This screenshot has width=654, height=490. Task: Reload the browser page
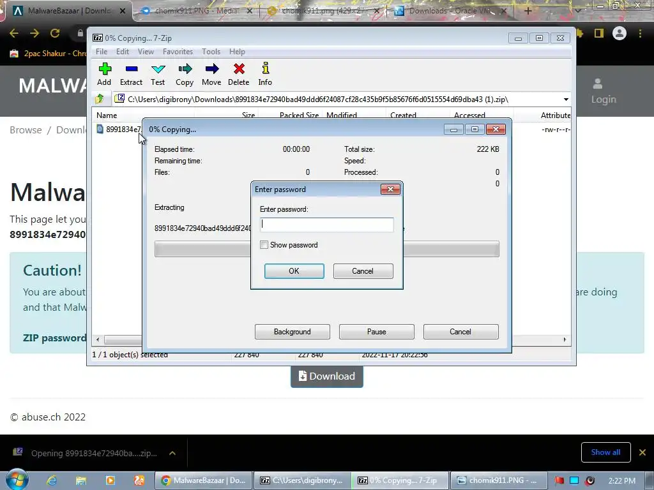pos(55,33)
